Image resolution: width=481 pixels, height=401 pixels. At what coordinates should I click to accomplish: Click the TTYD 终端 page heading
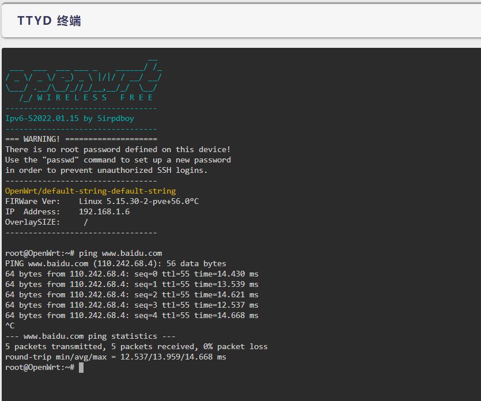(49, 21)
